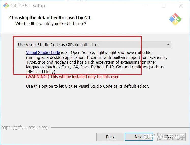Viewport: 190px width, 145px height.
Task: Click "Which editor would you like" subtitle
Action: 51,24
